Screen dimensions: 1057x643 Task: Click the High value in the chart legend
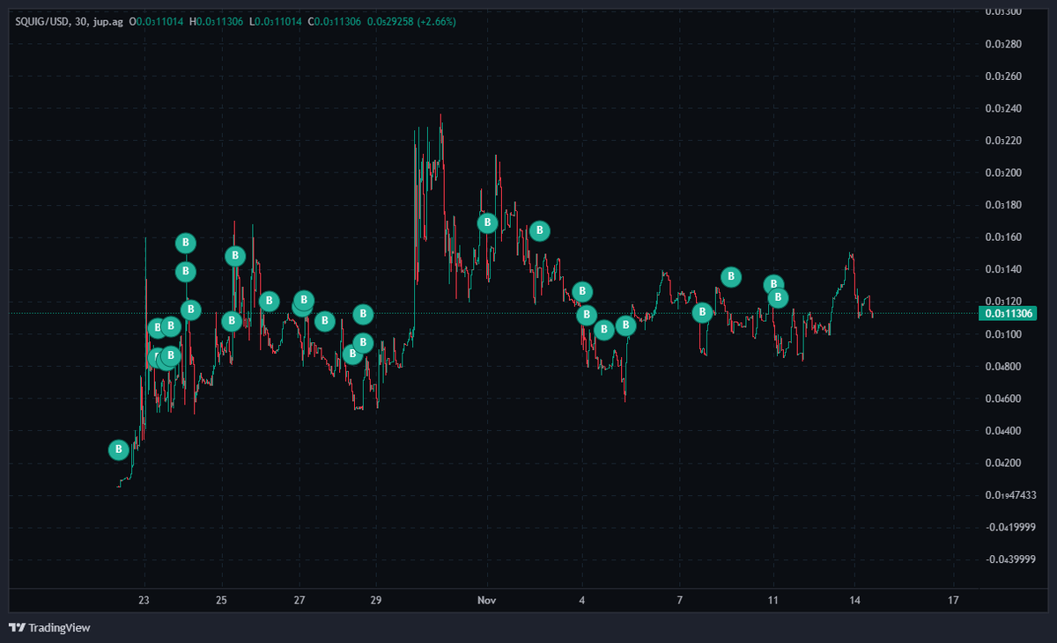pos(221,21)
